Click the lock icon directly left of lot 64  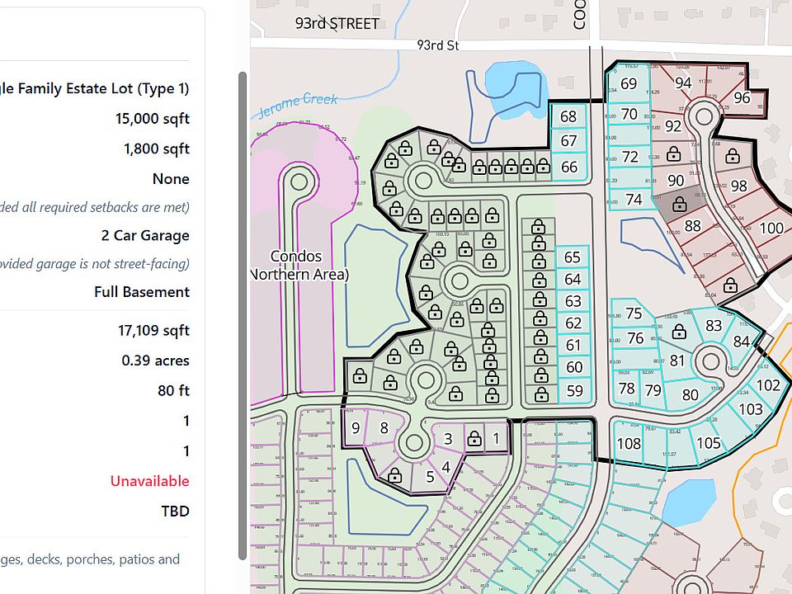pyautogui.click(x=539, y=280)
